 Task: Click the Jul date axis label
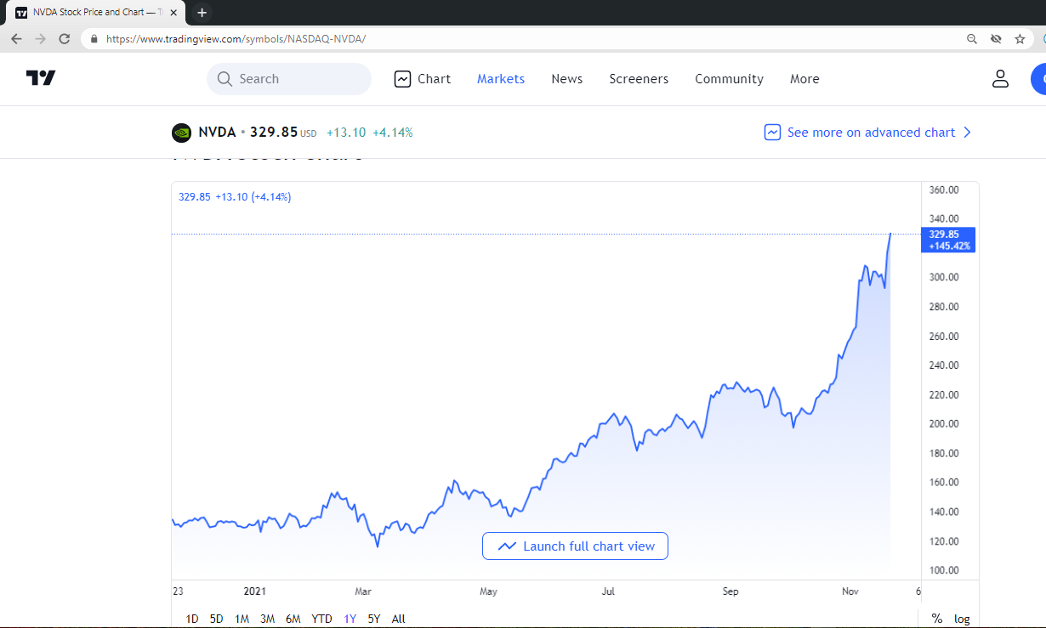pos(608,591)
